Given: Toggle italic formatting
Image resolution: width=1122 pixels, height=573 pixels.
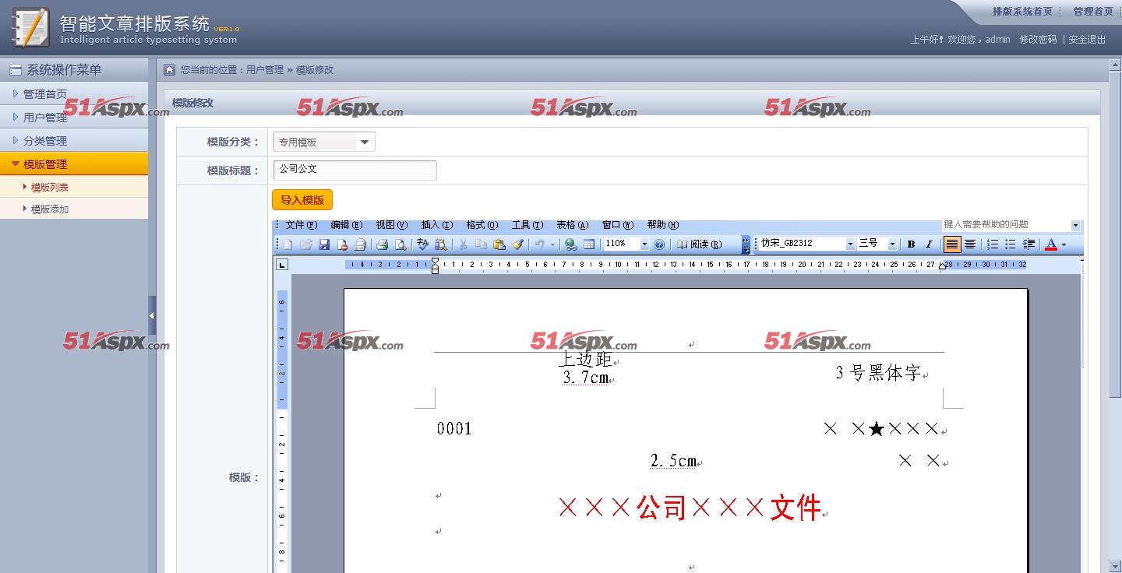Looking at the screenshot, I should pyautogui.click(x=929, y=244).
